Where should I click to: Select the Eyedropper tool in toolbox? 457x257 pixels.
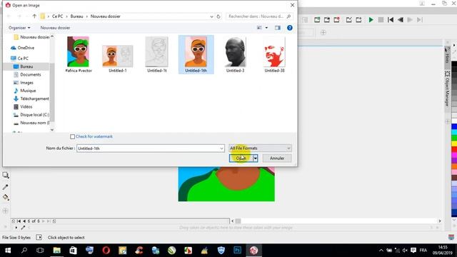(5, 187)
